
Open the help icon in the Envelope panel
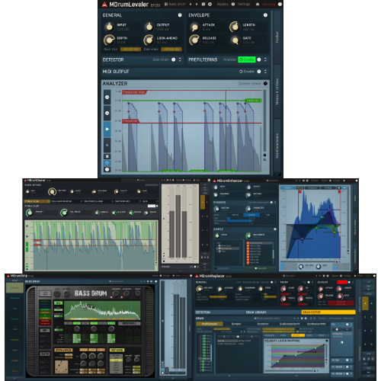point(265,15)
